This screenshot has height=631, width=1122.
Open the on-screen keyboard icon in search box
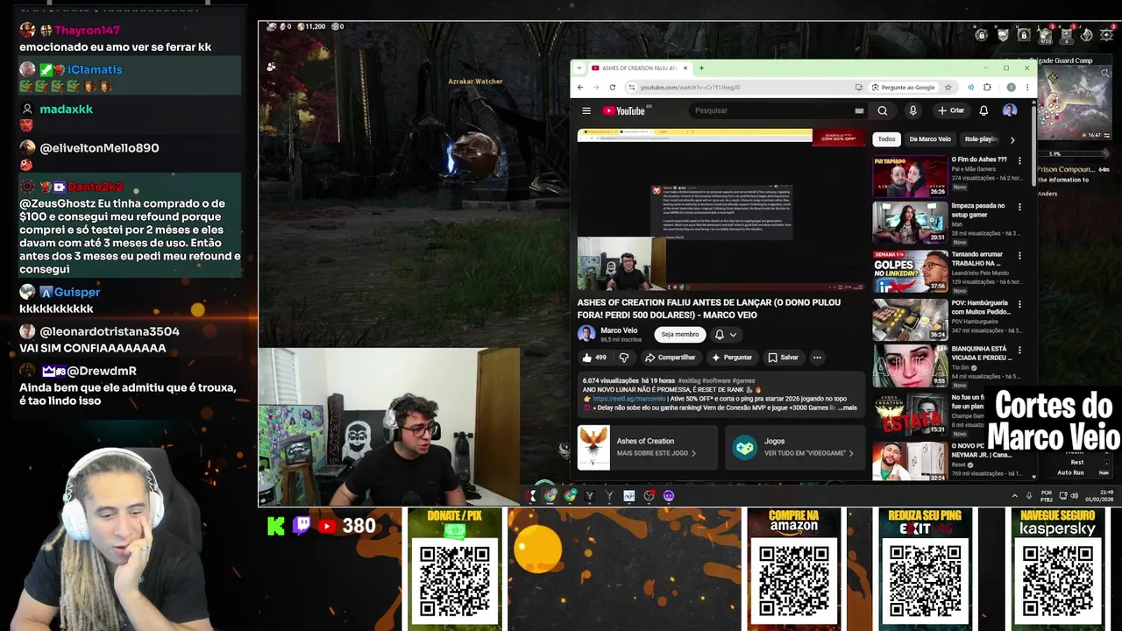coord(859,110)
